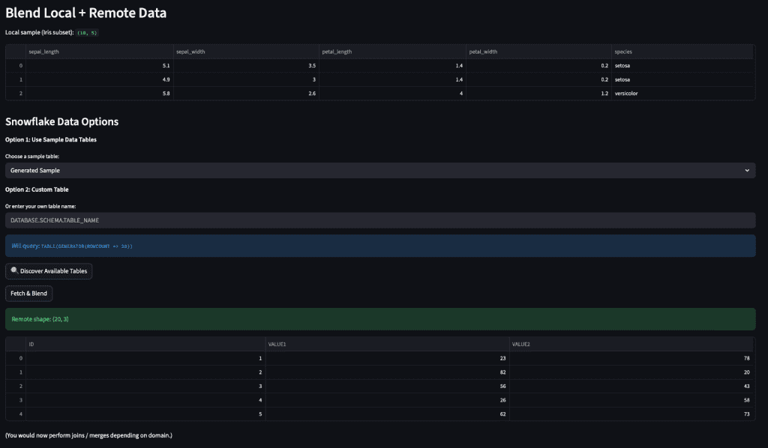
Task: Click the green Remote shape status banner
Action: point(379,319)
